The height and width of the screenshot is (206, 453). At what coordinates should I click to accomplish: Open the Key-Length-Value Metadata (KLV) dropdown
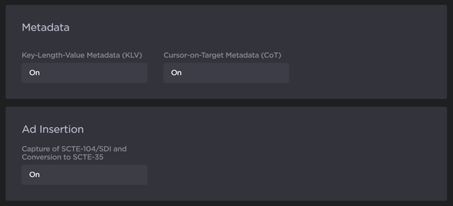tap(84, 73)
